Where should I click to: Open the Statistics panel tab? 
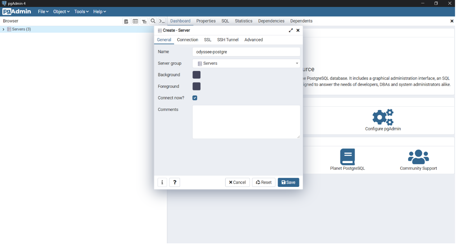244,21
